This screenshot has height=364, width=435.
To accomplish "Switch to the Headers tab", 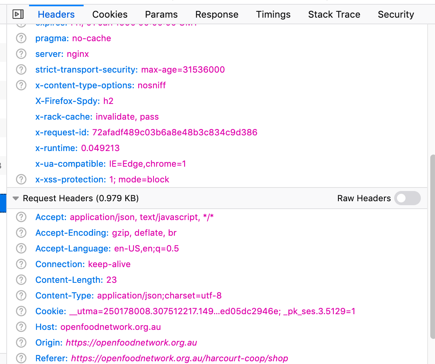I will (x=56, y=15).
